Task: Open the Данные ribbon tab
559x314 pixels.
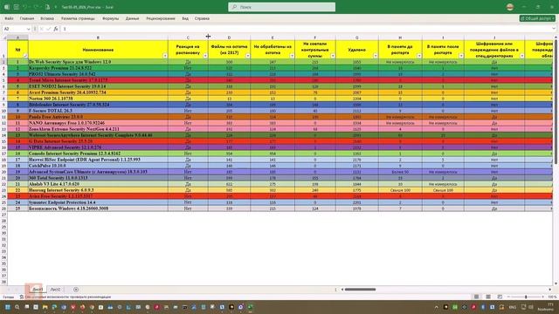Action: point(132,18)
